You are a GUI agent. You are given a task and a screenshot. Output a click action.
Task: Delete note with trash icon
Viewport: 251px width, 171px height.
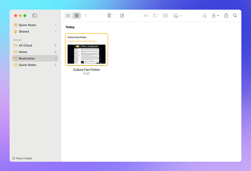click(x=109, y=16)
